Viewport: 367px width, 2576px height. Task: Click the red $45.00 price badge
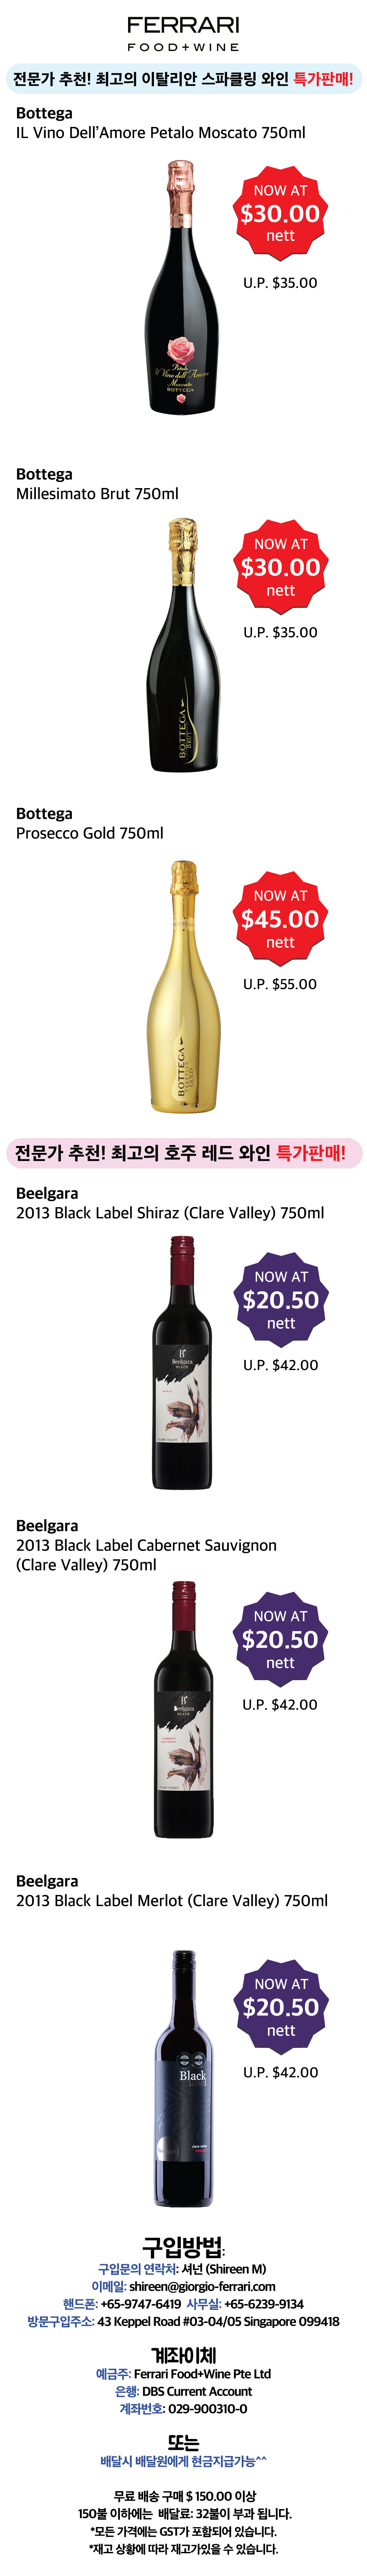[280, 918]
